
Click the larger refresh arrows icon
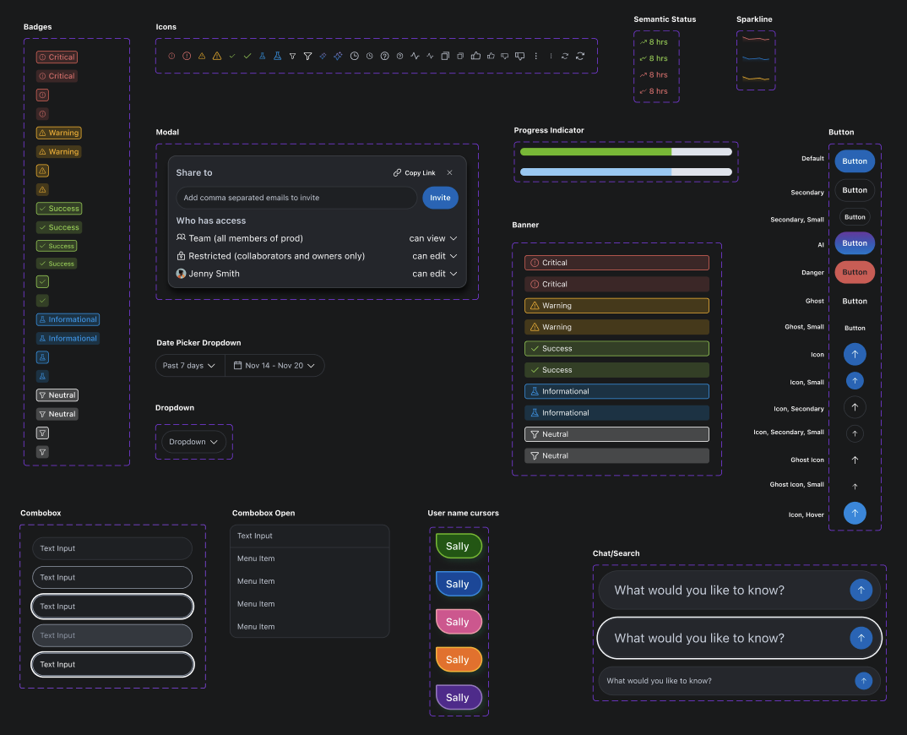580,56
